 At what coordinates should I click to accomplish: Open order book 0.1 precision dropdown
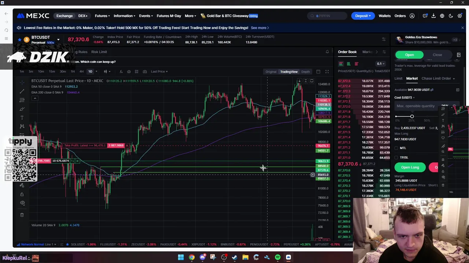(381, 64)
